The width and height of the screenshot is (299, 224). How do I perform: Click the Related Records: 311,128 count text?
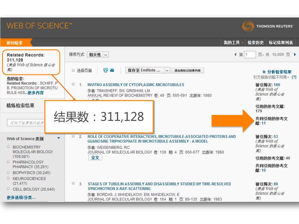[26, 57]
